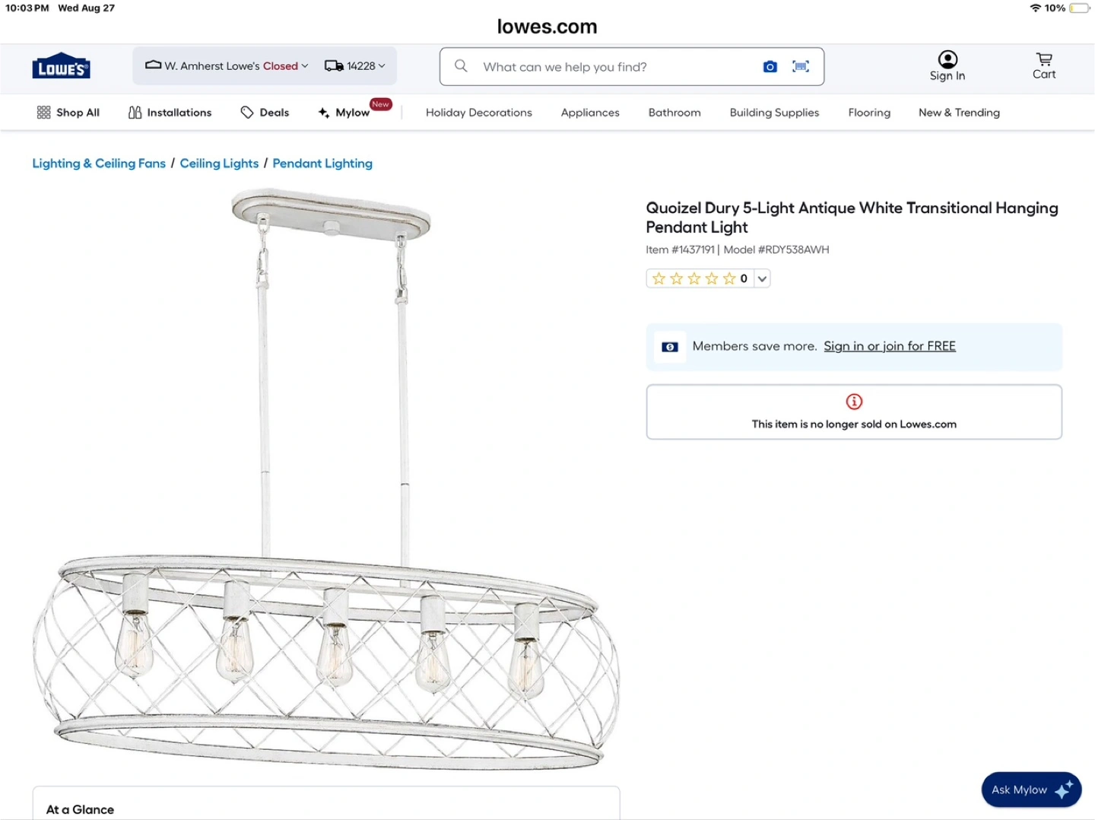Expand the star ratings dropdown arrow
Viewport: 1095px width, 820px height.
click(x=762, y=278)
